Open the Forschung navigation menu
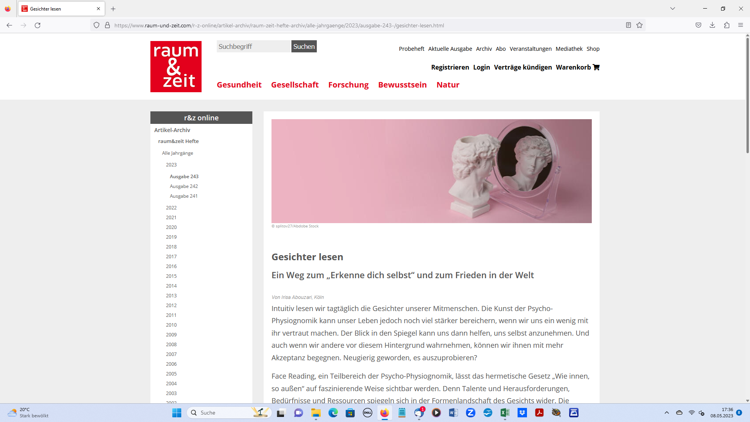The height and width of the screenshot is (422, 750). click(x=348, y=85)
